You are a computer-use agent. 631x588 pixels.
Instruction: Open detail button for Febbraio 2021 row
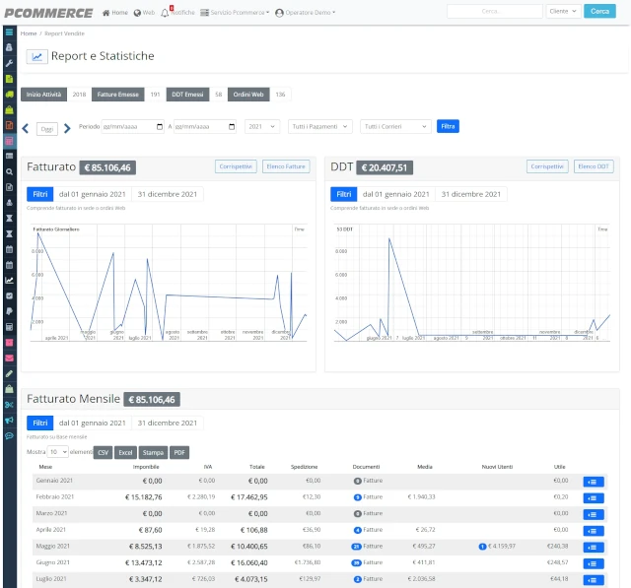pyautogui.click(x=594, y=498)
